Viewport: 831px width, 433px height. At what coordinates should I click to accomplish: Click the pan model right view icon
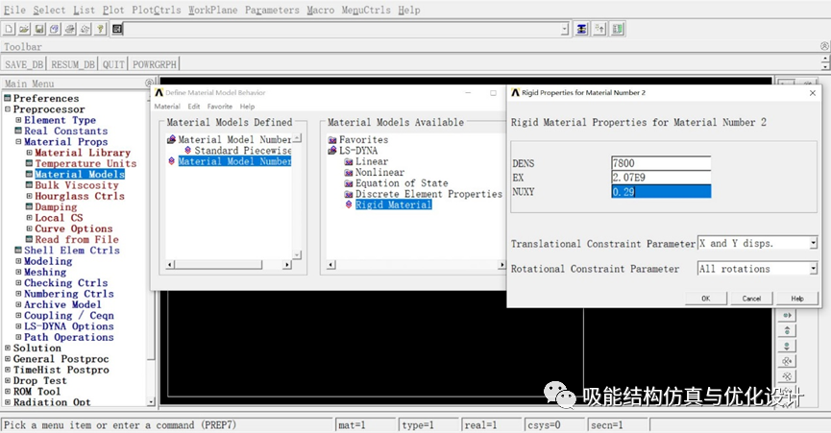[787, 315]
